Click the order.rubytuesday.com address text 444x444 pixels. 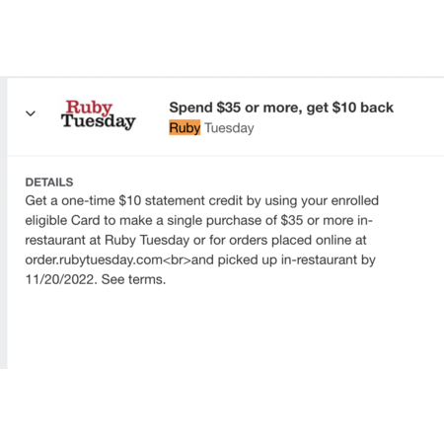[94, 259]
